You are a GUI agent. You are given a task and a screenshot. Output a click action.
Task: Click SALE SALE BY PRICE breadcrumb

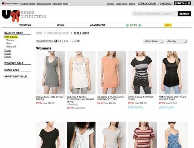click(58, 33)
